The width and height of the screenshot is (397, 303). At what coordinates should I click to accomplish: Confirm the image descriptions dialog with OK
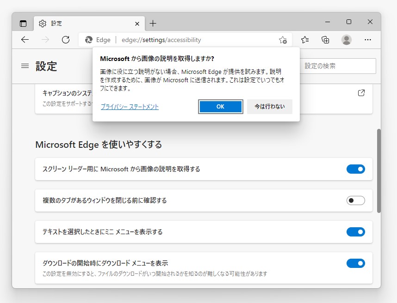click(220, 107)
